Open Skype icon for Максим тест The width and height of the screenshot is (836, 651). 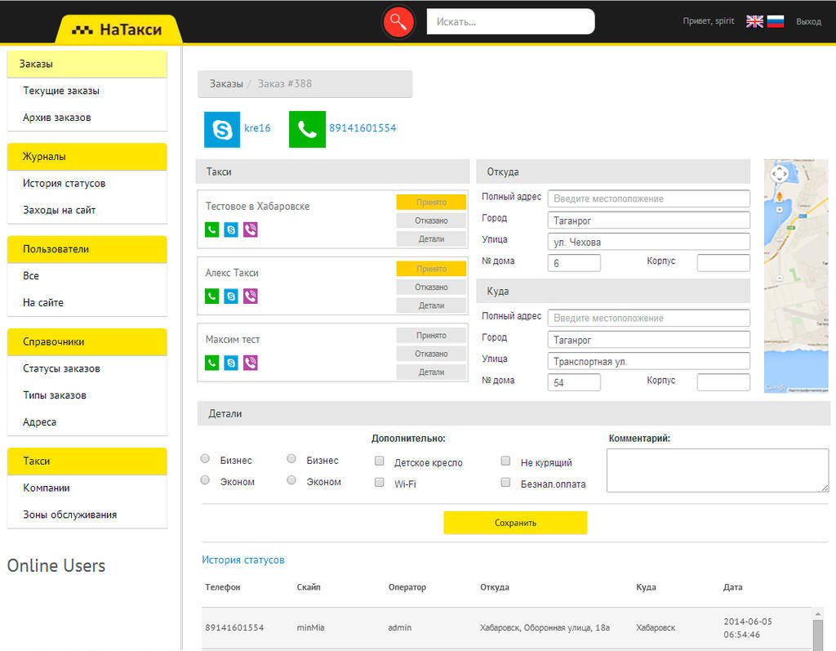coord(231,363)
